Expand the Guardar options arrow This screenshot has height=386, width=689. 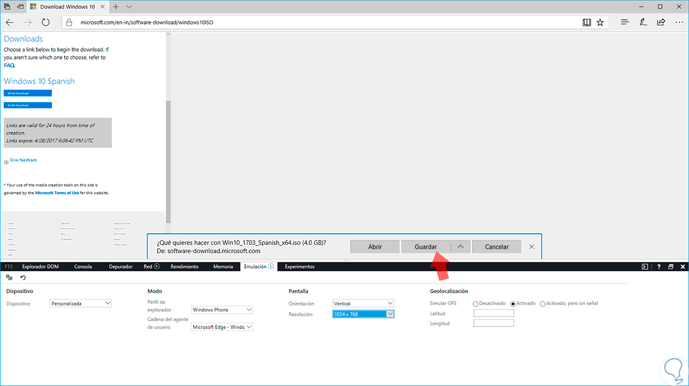coord(460,246)
